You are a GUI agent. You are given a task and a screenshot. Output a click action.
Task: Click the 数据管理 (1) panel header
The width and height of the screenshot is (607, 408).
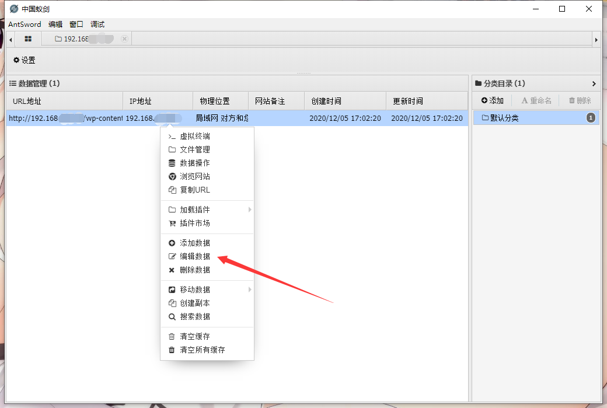coord(237,83)
